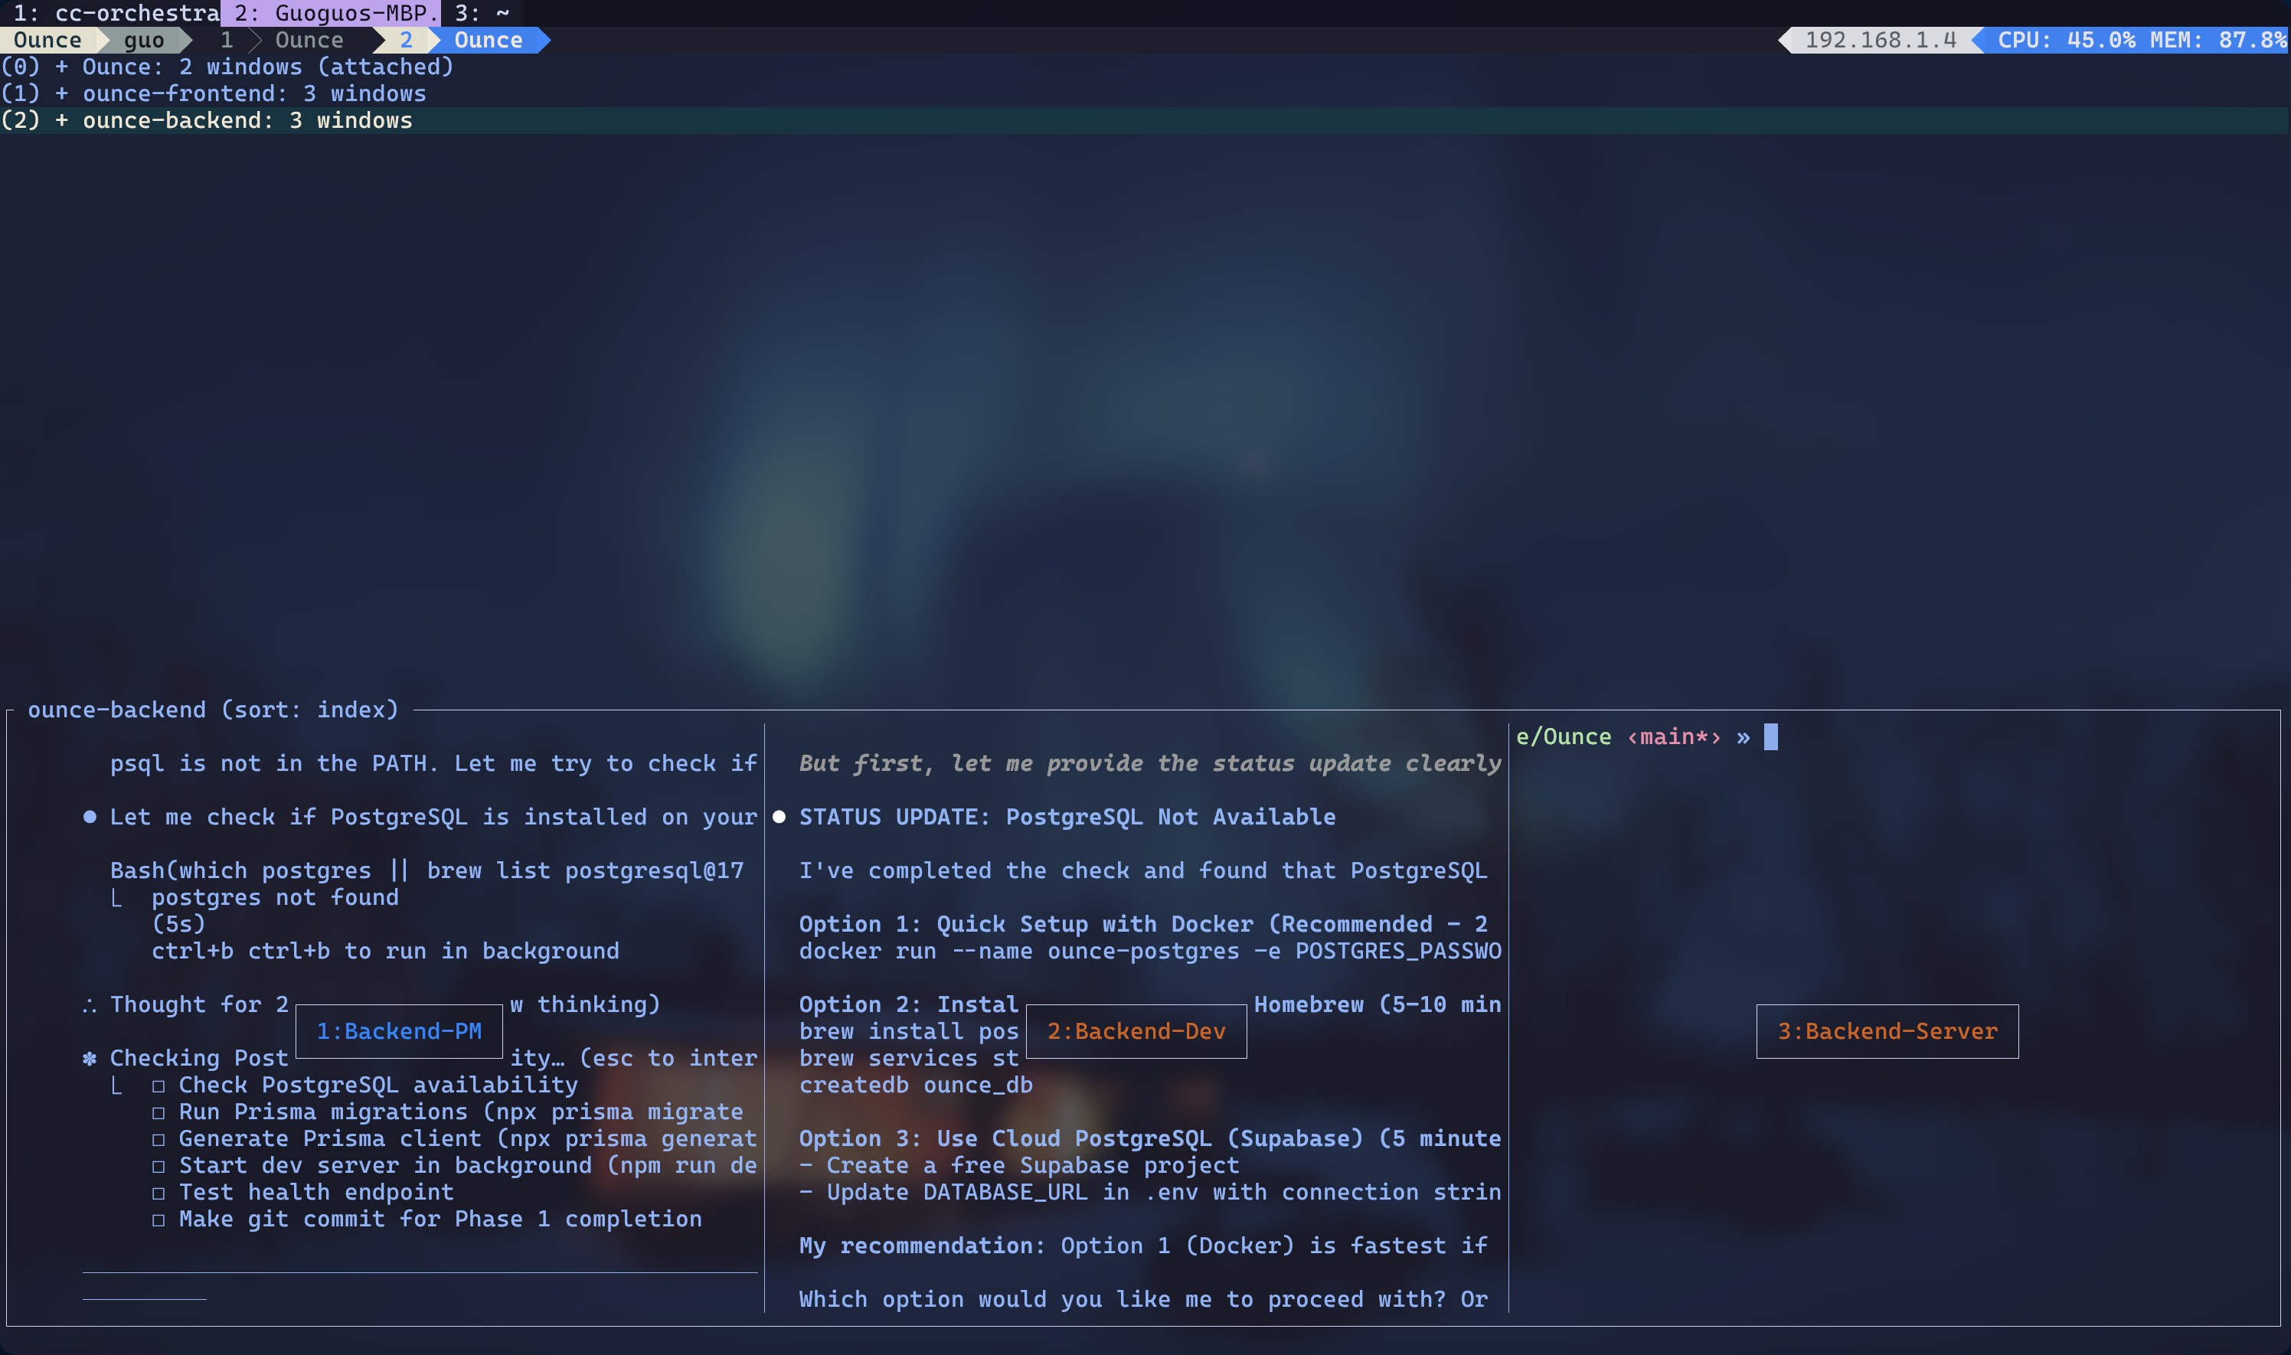Expand the ounce-backend session plus sign
This screenshot has width=2291, height=1355.
(x=61, y=120)
